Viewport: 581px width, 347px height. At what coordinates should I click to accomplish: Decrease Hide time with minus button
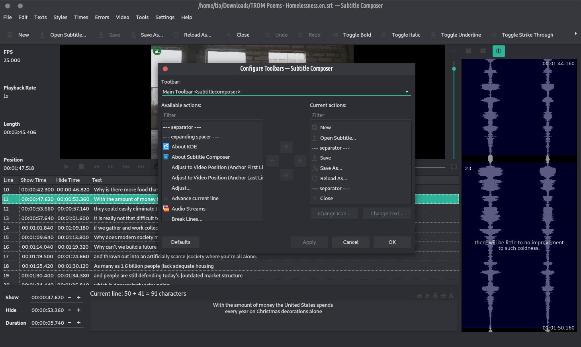pyautogui.click(x=69, y=310)
